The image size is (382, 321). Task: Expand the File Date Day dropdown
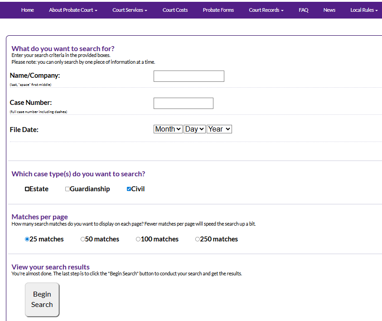coord(194,129)
